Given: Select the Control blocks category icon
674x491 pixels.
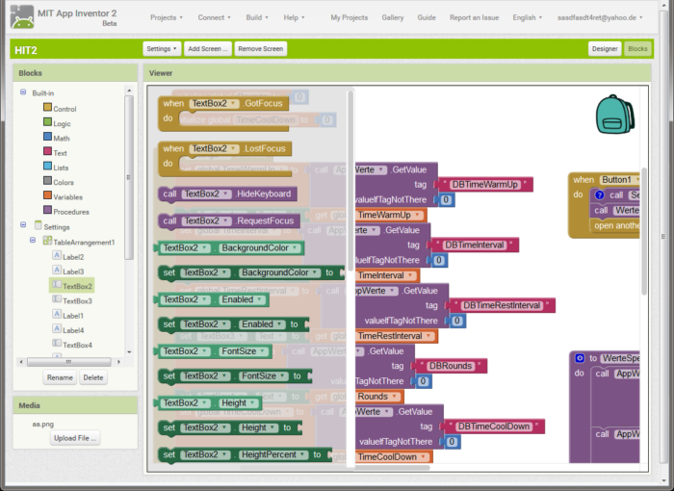Looking at the screenshot, I should pyautogui.click(x=47, y=107).
